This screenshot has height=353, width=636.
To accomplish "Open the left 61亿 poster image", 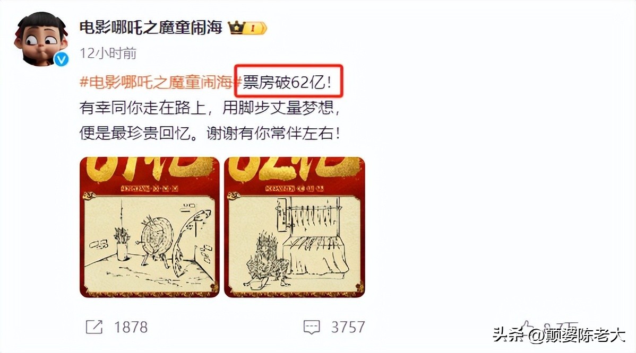I will click(x=150, y=227).
